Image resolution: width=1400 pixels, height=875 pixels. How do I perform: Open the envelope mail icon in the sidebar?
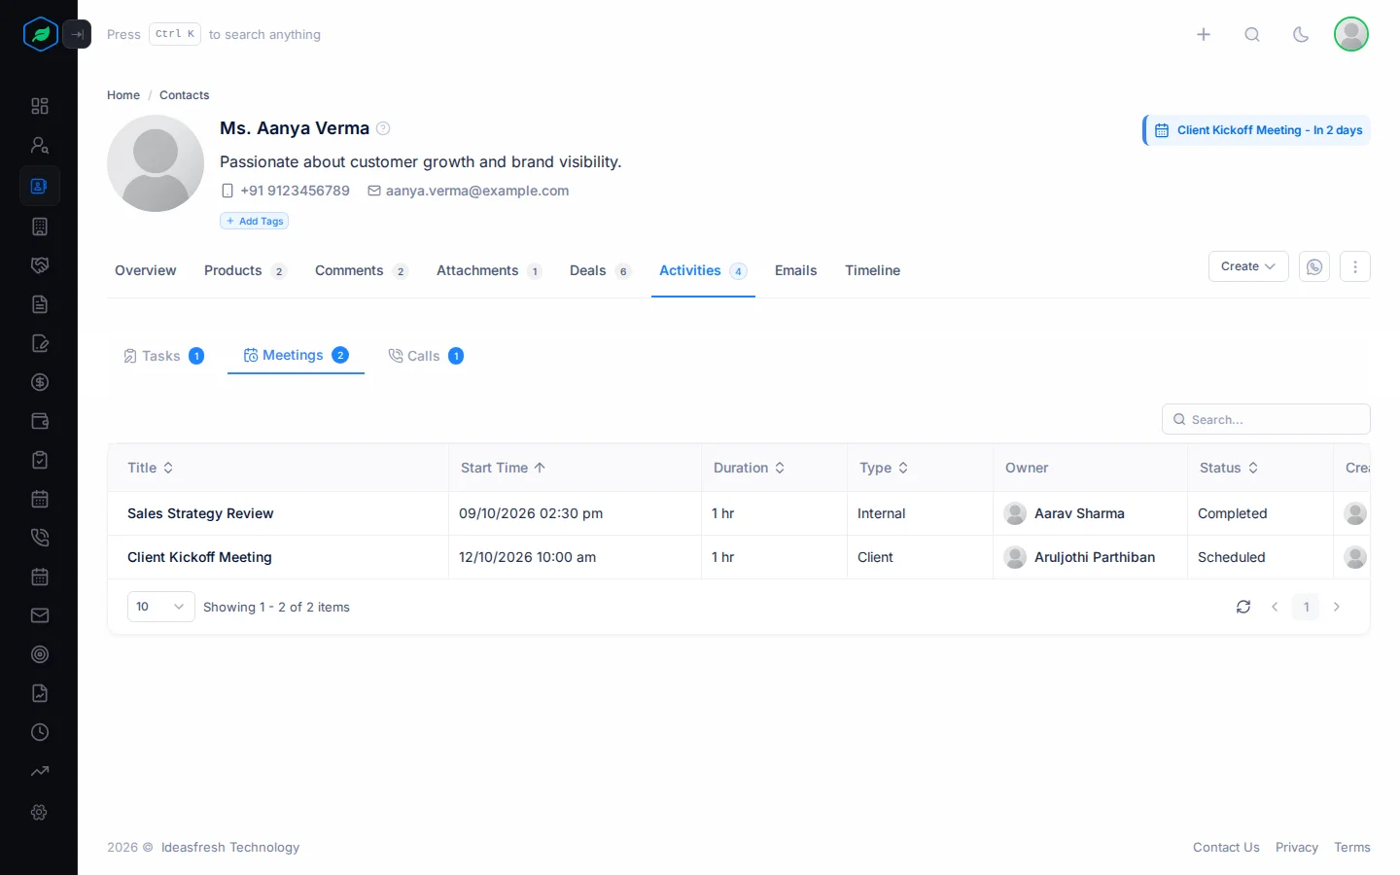(x=40, y=615)
